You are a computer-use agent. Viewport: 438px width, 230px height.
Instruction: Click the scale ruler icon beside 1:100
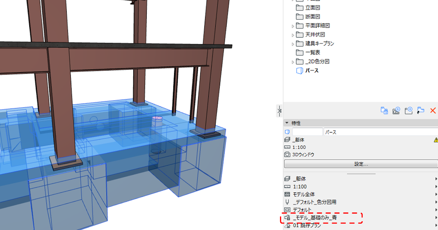pyautogui.click(x=288, y=186)
